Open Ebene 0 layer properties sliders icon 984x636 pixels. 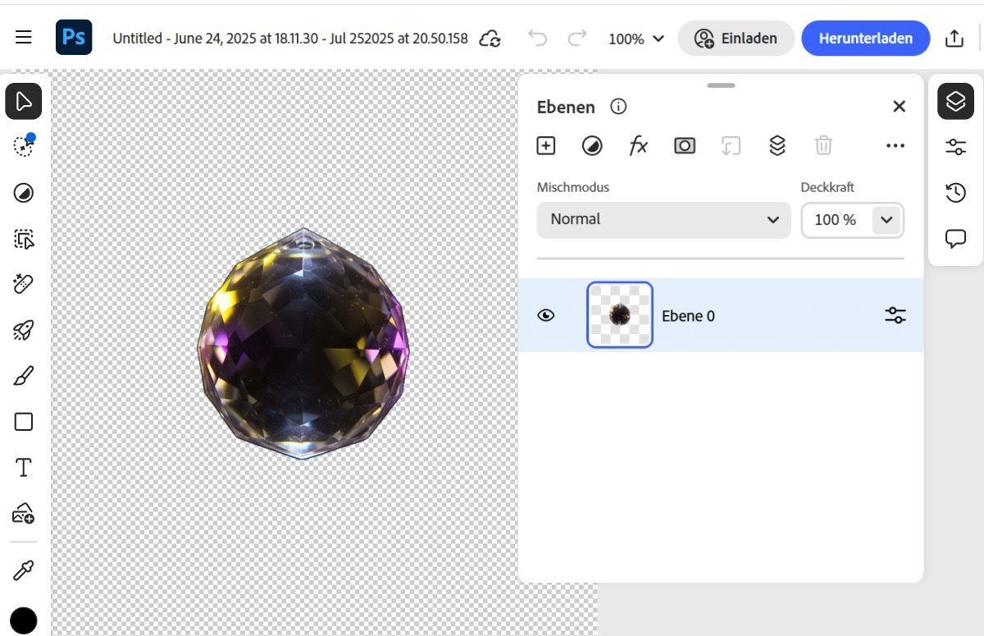point(895,315)
